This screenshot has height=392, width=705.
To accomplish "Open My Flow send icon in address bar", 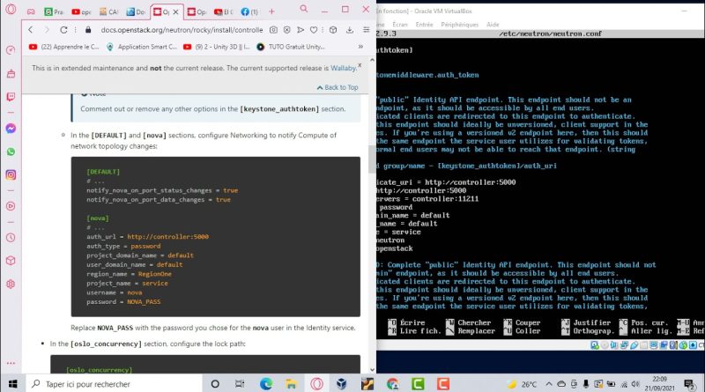I will coord(301,30).
